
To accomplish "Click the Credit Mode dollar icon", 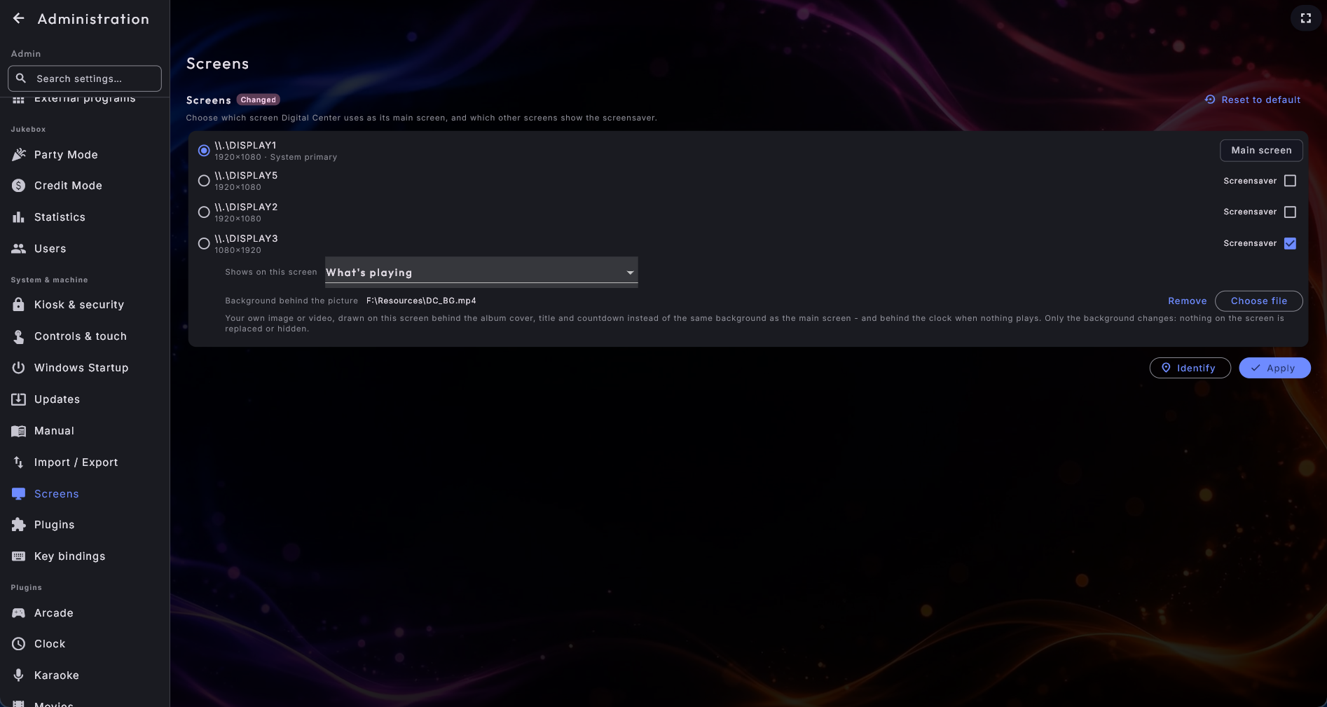I will [x=19, y=186].
